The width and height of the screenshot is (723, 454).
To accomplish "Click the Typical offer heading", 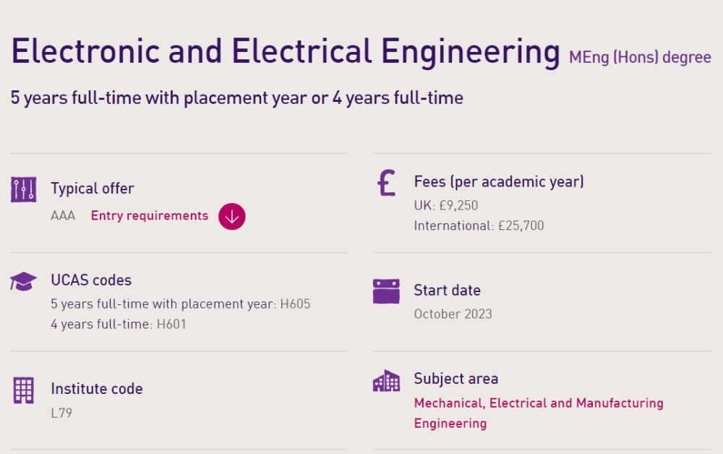I will [x=93, y=189].
